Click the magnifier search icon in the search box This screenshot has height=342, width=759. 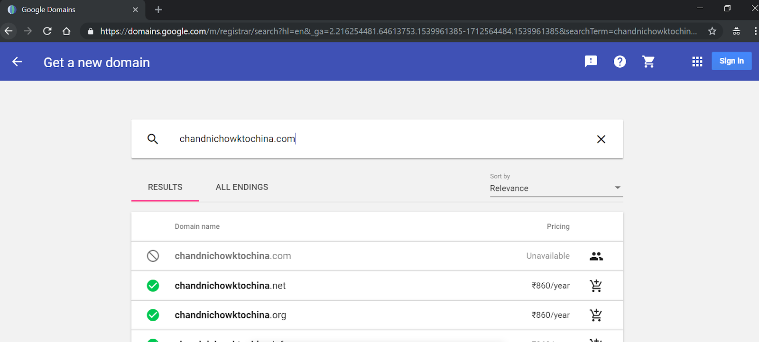tap(153, 139)
